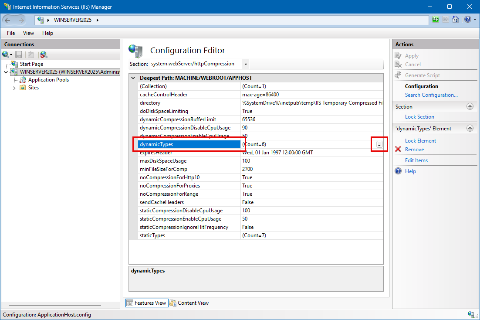Click the Home icon in the address bar
Image resolution: width=480 pixels, height=320 pixels.
(x=455, y=20)
